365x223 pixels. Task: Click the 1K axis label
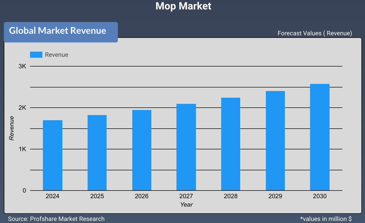pos(22,149)
